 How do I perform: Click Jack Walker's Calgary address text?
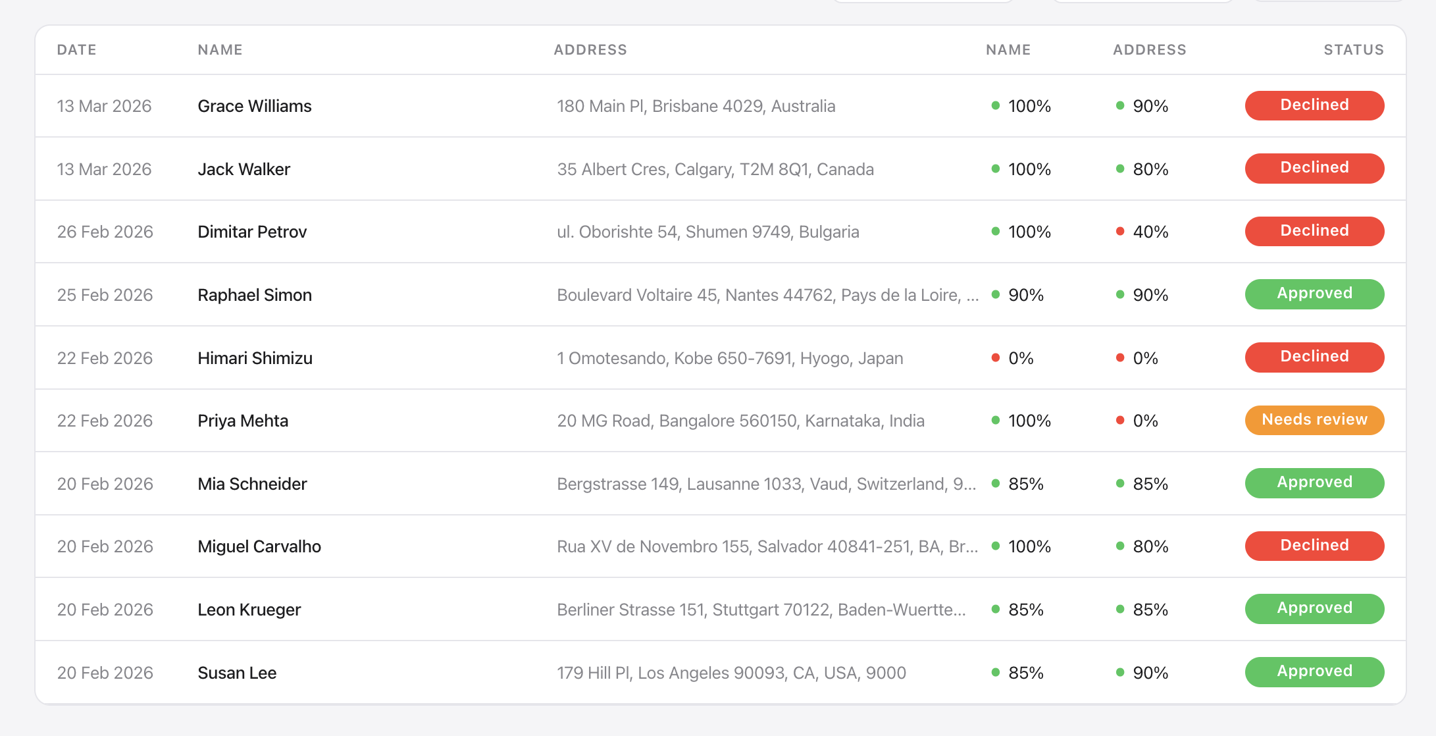(715, 169)
